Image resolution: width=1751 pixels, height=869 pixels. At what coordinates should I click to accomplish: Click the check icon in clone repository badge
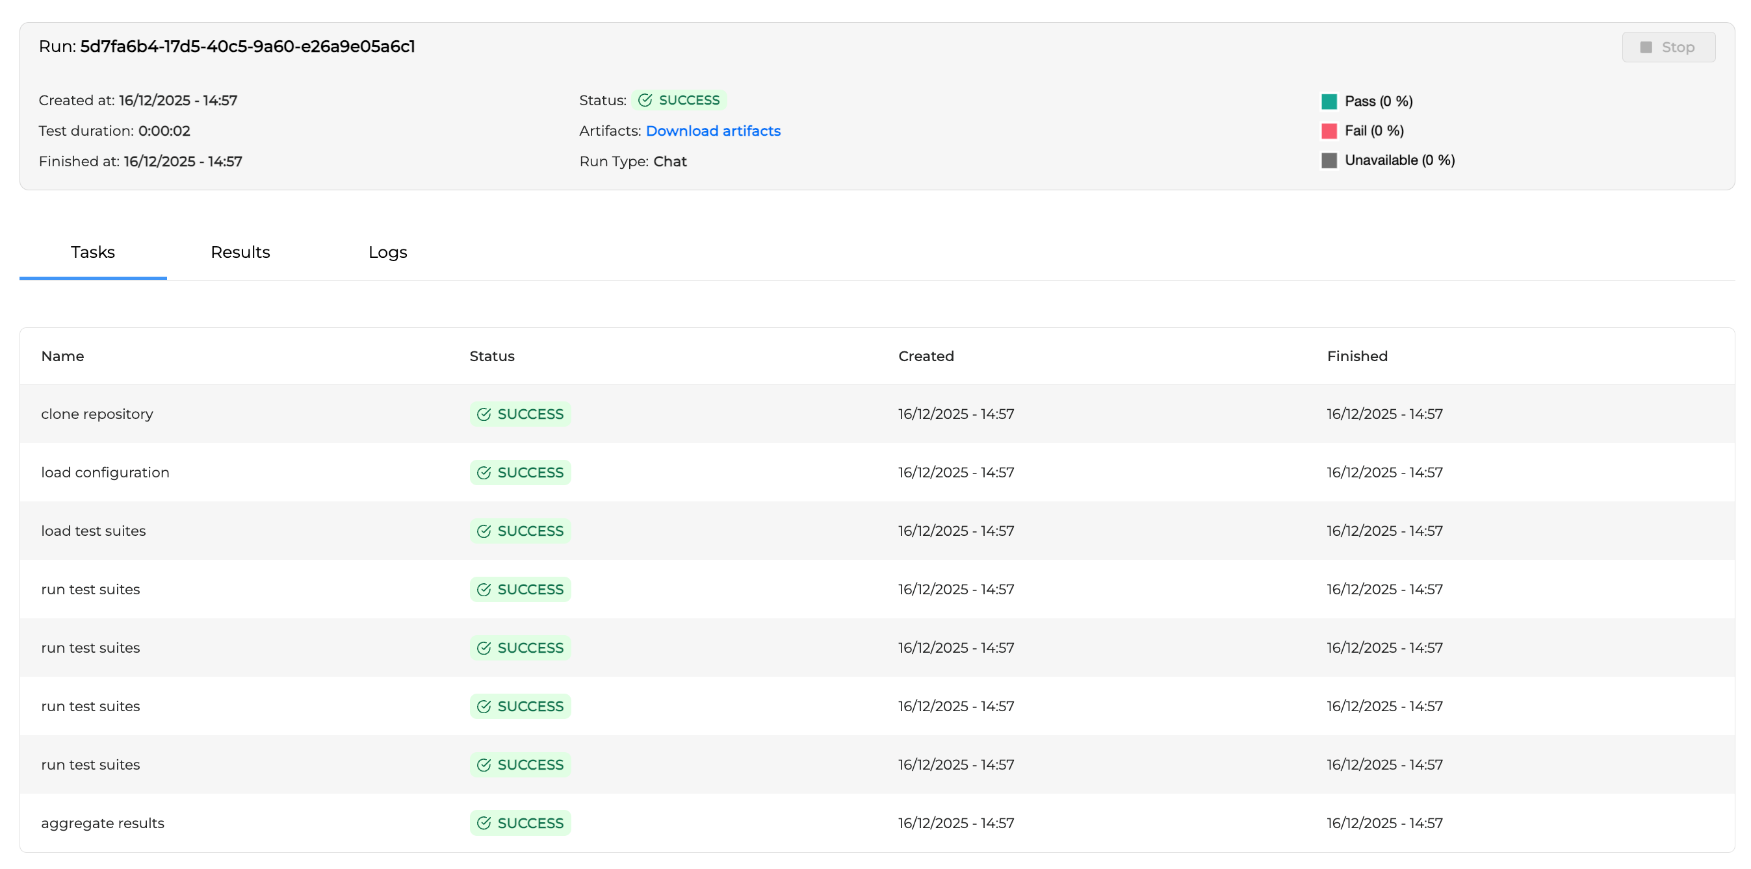coord(484,414)
